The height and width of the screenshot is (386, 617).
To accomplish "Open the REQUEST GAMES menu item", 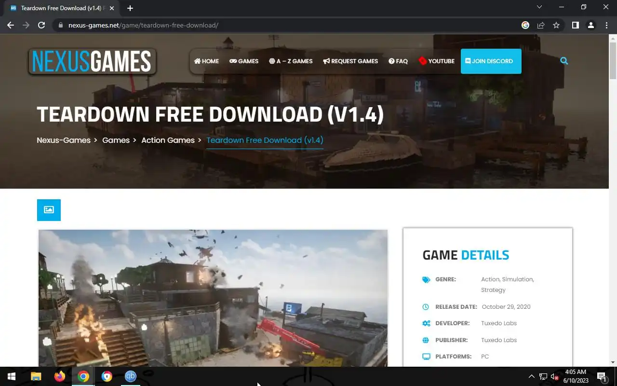I will click(x=350, y=61).
